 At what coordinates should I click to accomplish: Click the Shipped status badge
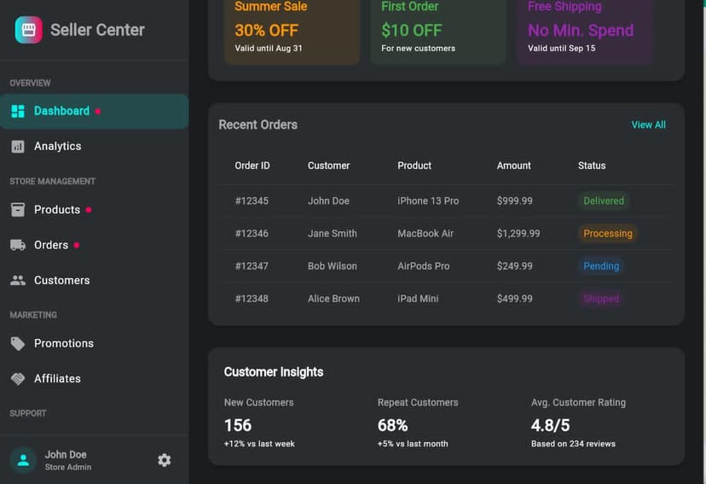coord(601,299)
